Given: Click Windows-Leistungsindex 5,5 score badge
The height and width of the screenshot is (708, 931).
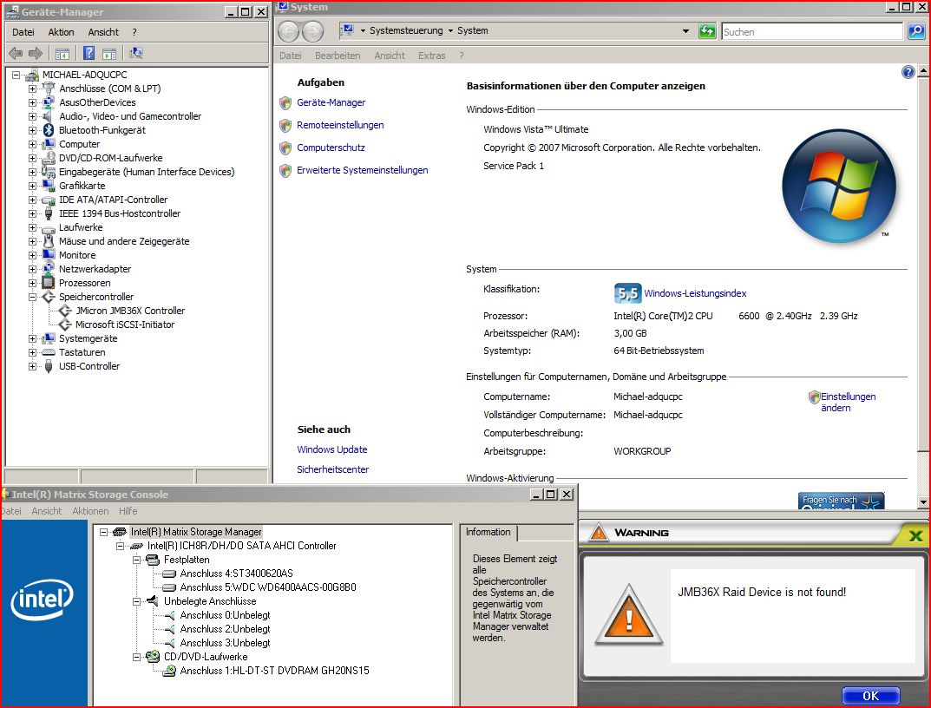Looking at the screenshot, I should tap(627, 293).
